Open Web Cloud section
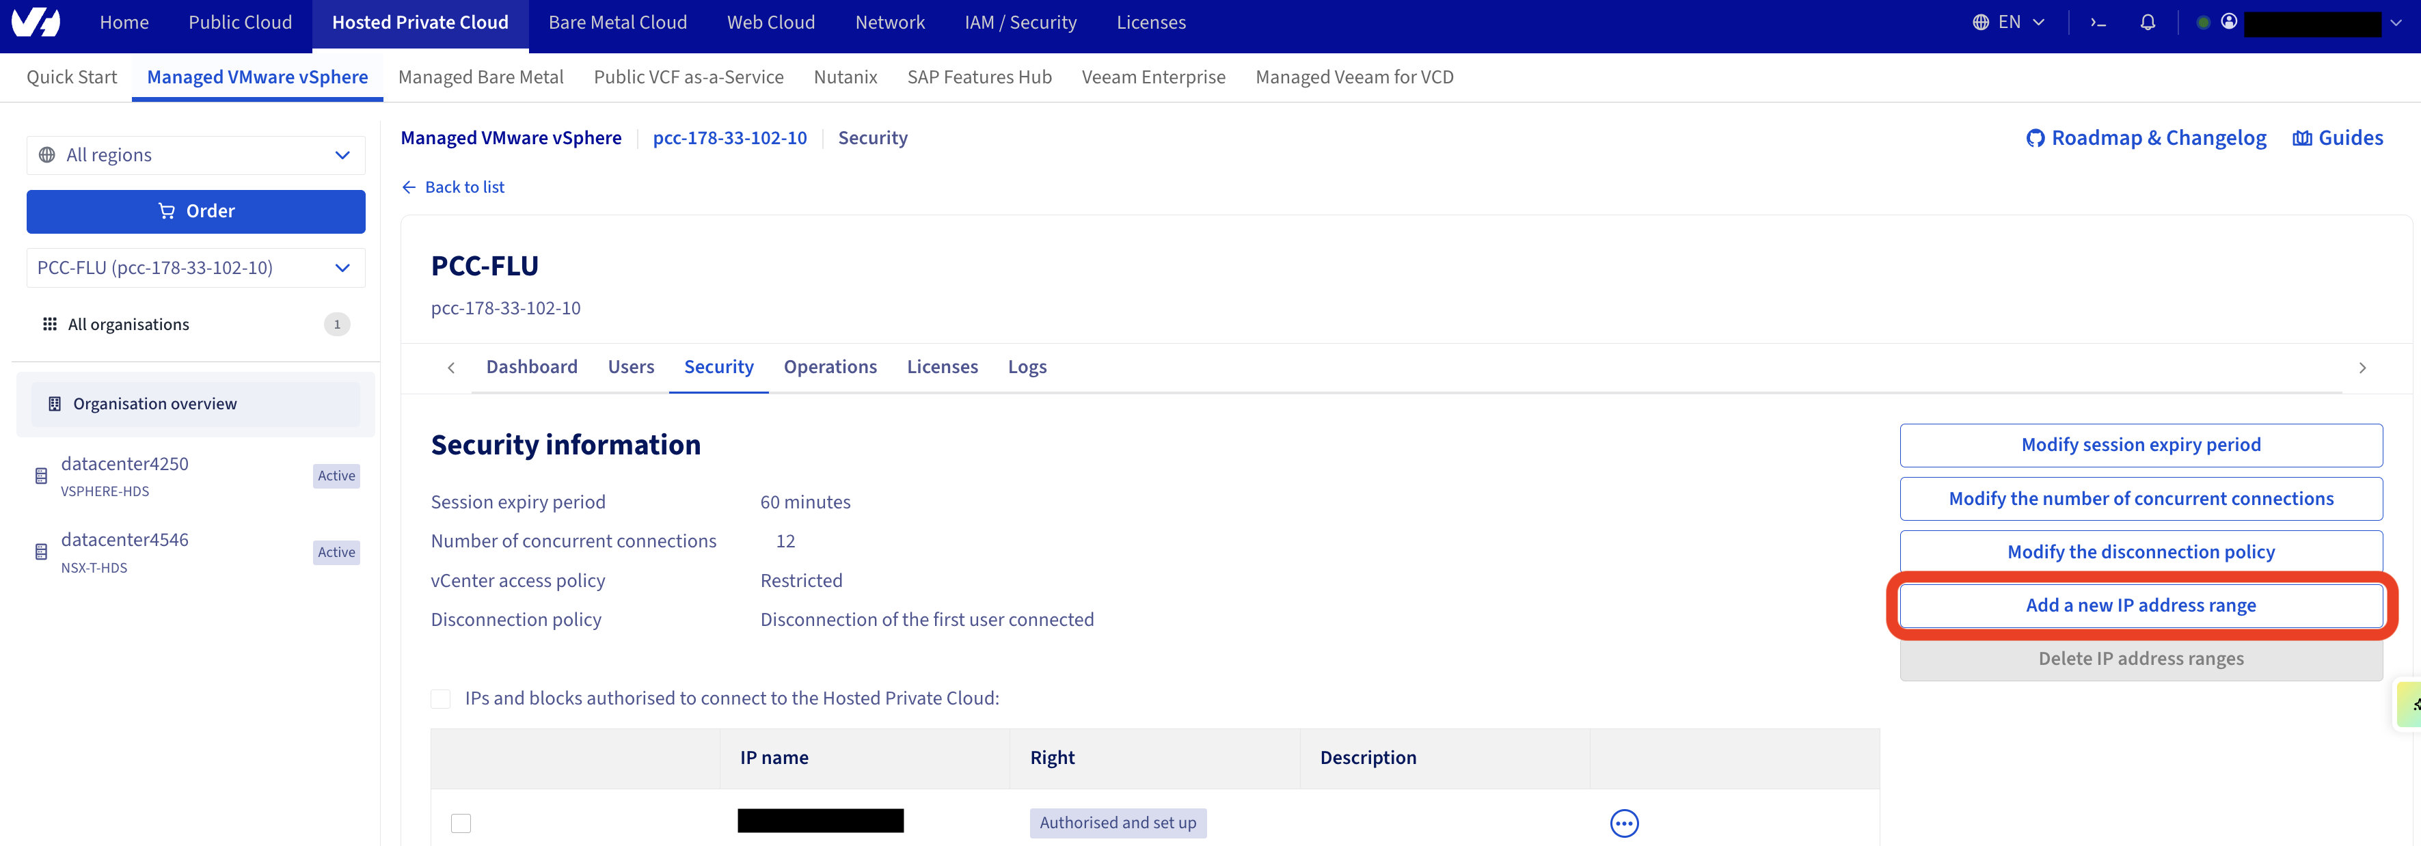The width and height of the screenshot is (2421, 846). pos(771,23)
